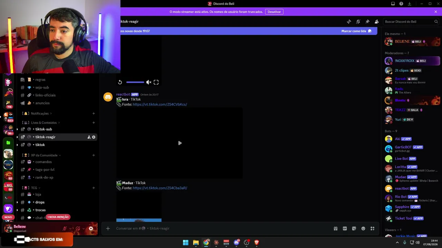Open the ZS4Cba3aR TikTok link

click(x=160, y=188)
